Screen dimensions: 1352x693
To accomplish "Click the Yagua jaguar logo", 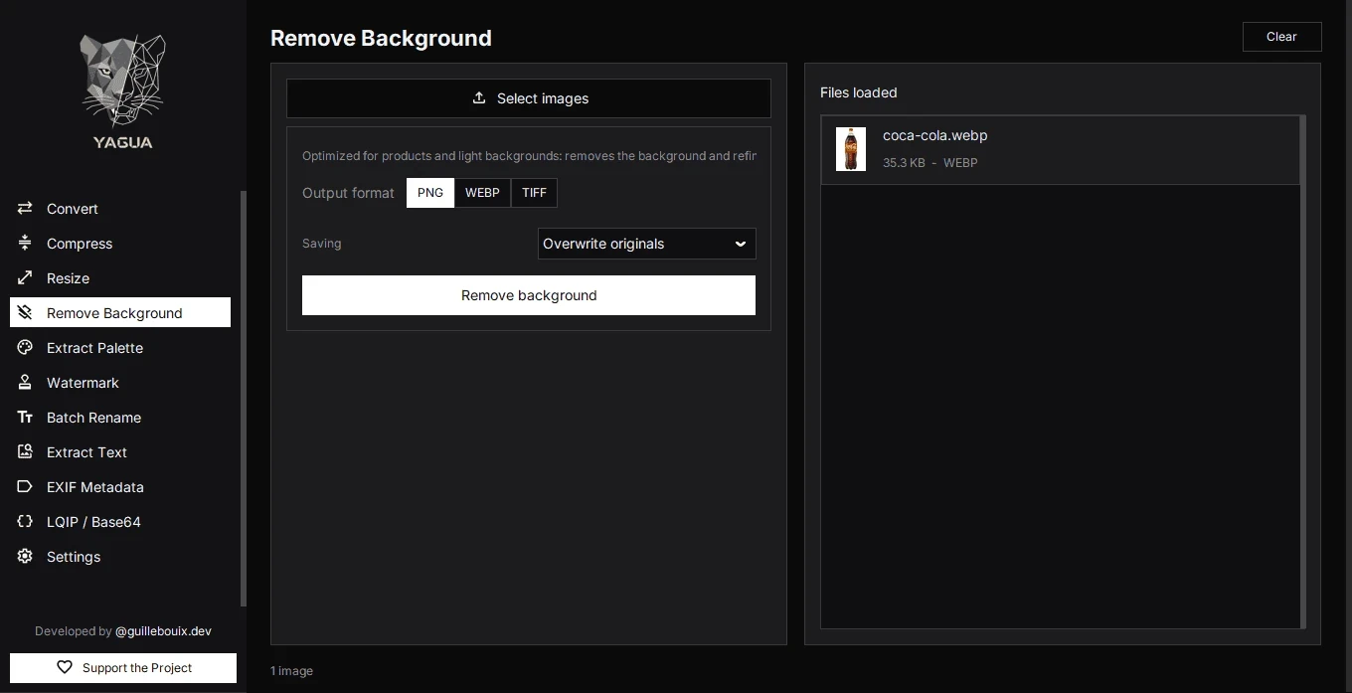I will click(122, 91).
